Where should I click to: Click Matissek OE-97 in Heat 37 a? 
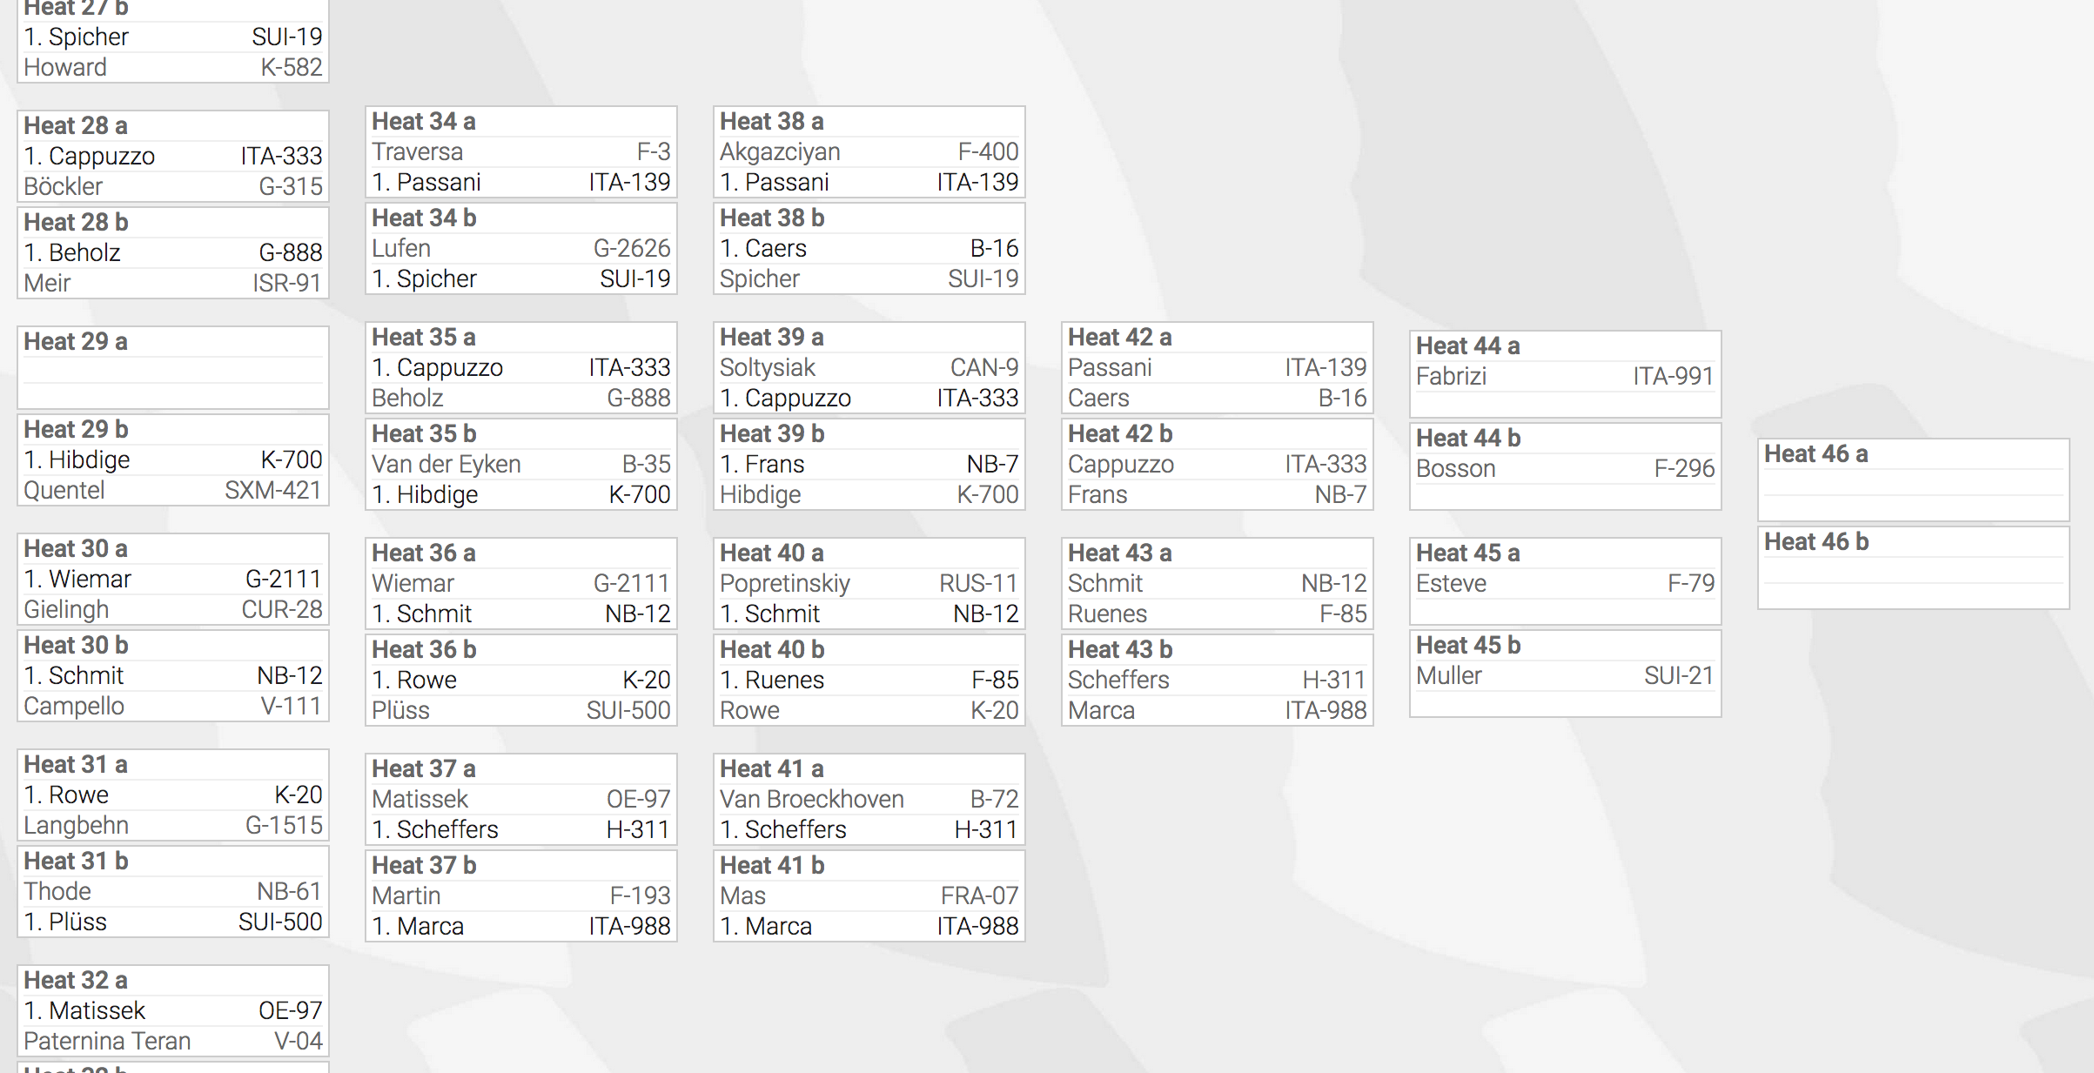pos(521,800)
